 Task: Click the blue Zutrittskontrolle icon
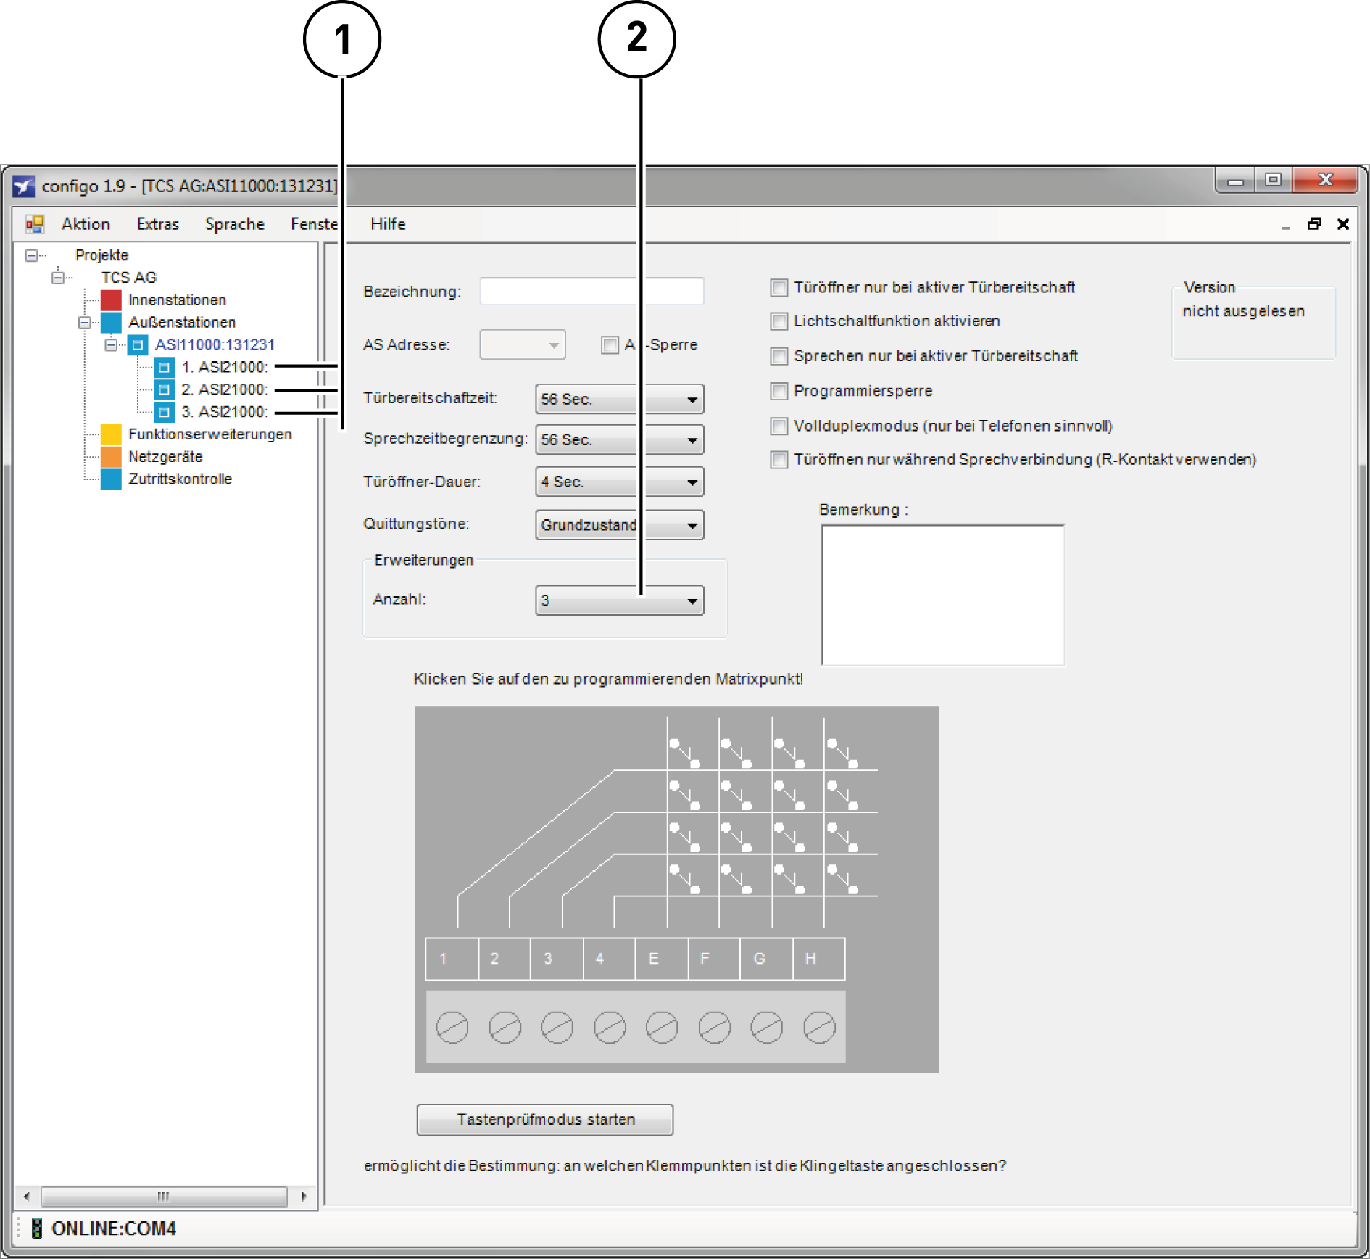tap(111, 479)
